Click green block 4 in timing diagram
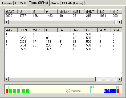Screen dimensions: 126x98 click(23, 91)
